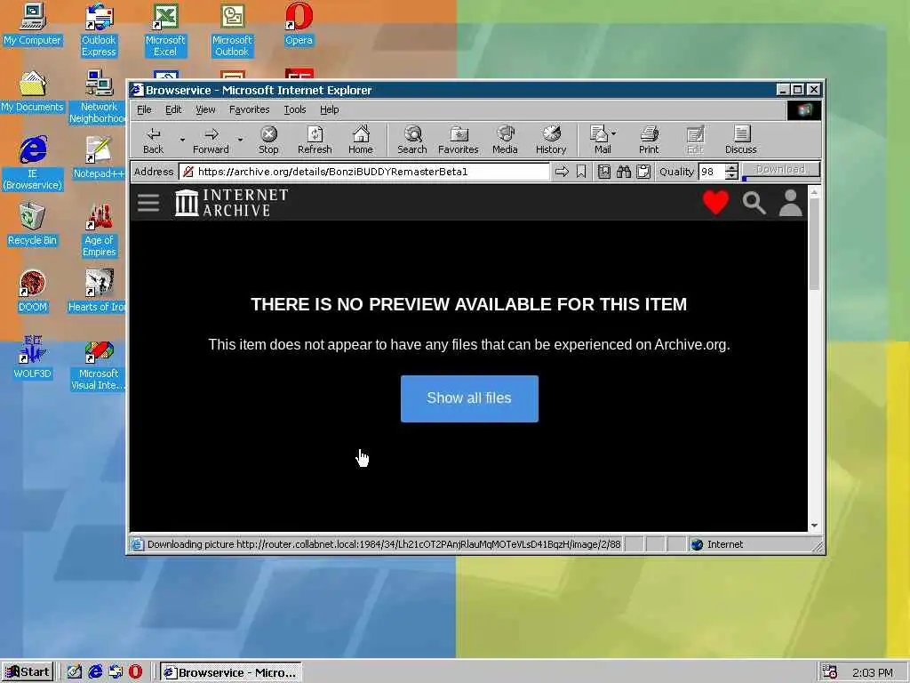Open the Back history dropdown arrow
Viewport: 910px width, 683px height.
[x=182, y=140]
